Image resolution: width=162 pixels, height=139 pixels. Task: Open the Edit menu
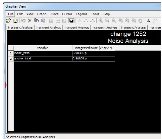click(x=20, y=14)
